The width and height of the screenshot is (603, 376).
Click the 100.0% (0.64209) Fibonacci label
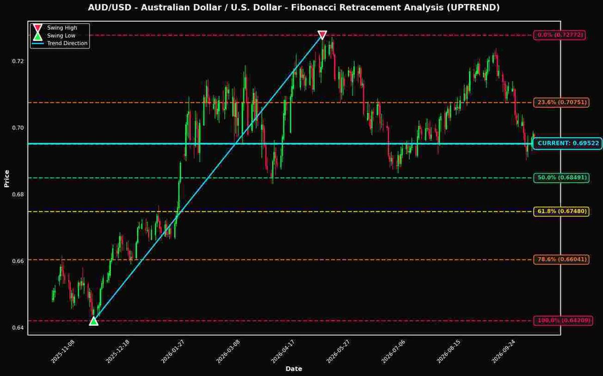(563, 320)
